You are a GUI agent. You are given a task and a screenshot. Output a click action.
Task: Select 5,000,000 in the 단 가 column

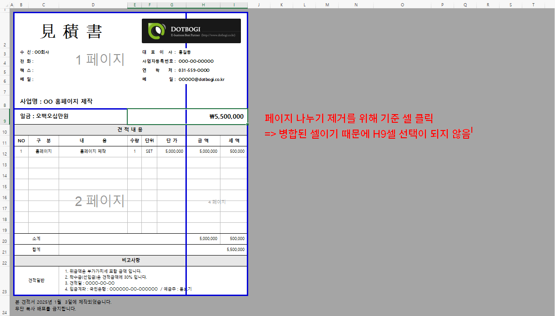click(x=172, y=151)
